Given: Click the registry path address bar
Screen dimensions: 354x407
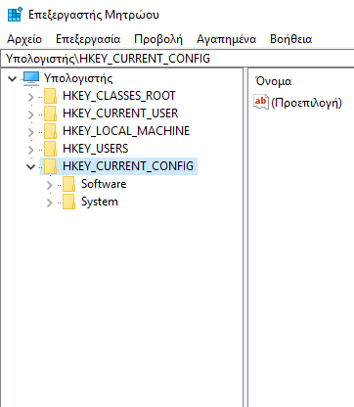Looking at the screenshot, I should (177, 59).
